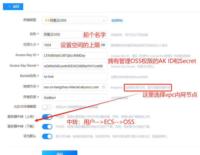
Task: Click the 返回 back button
Action: 13,6
